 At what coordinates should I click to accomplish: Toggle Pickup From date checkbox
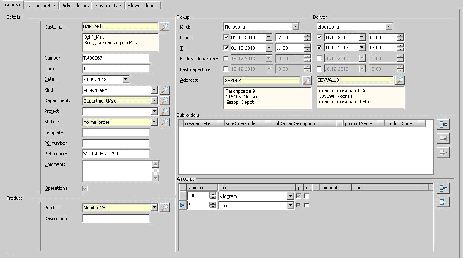click(x=226, y=37)
